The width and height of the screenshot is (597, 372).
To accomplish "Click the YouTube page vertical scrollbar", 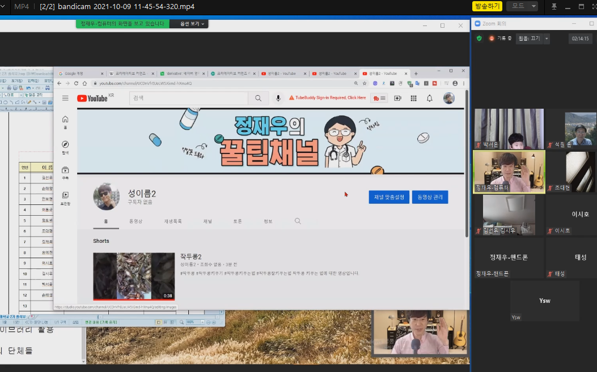I will pos(467,164).
